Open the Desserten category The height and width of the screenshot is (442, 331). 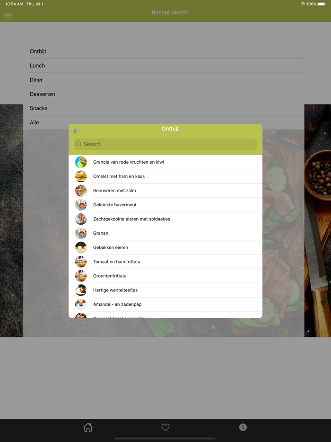(167, 94)
